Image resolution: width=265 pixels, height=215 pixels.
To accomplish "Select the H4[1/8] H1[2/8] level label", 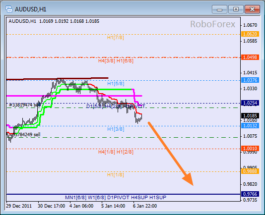I will 116,152.
